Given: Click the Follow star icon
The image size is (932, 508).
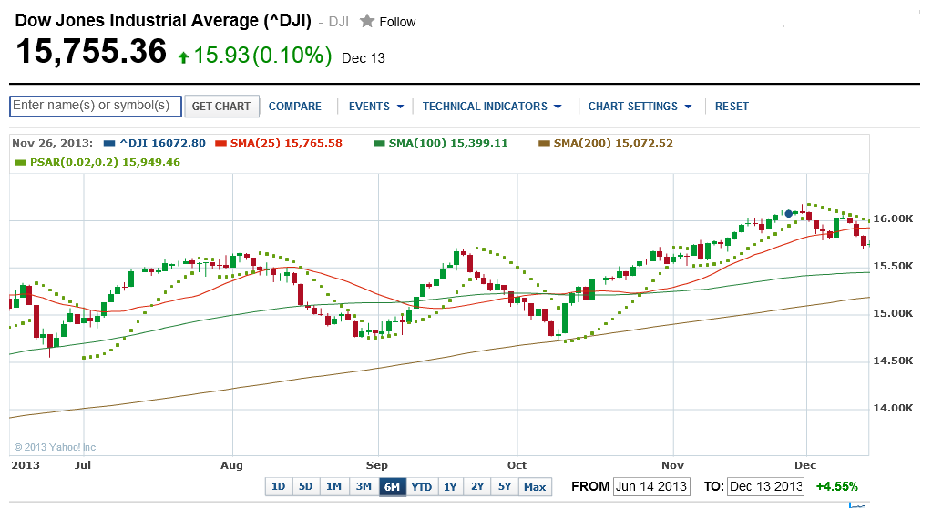Looking at the screenshot, I should click(x=367, y=21).
